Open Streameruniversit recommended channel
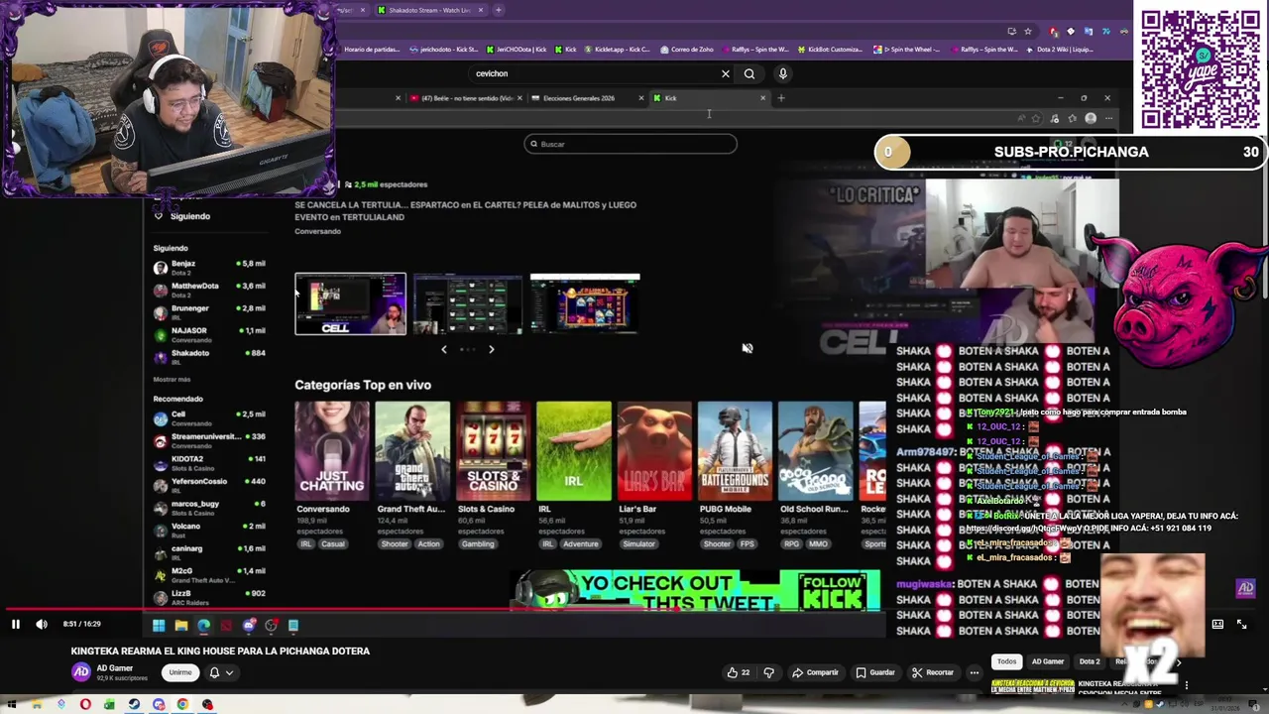The width and height of the screenshot is (1269, 714). pyautogui.click(x=208, y=439)
